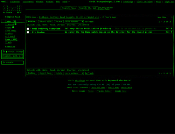Click Report Spam above the message list
This screenshot has width=175, height=134.
45,22
